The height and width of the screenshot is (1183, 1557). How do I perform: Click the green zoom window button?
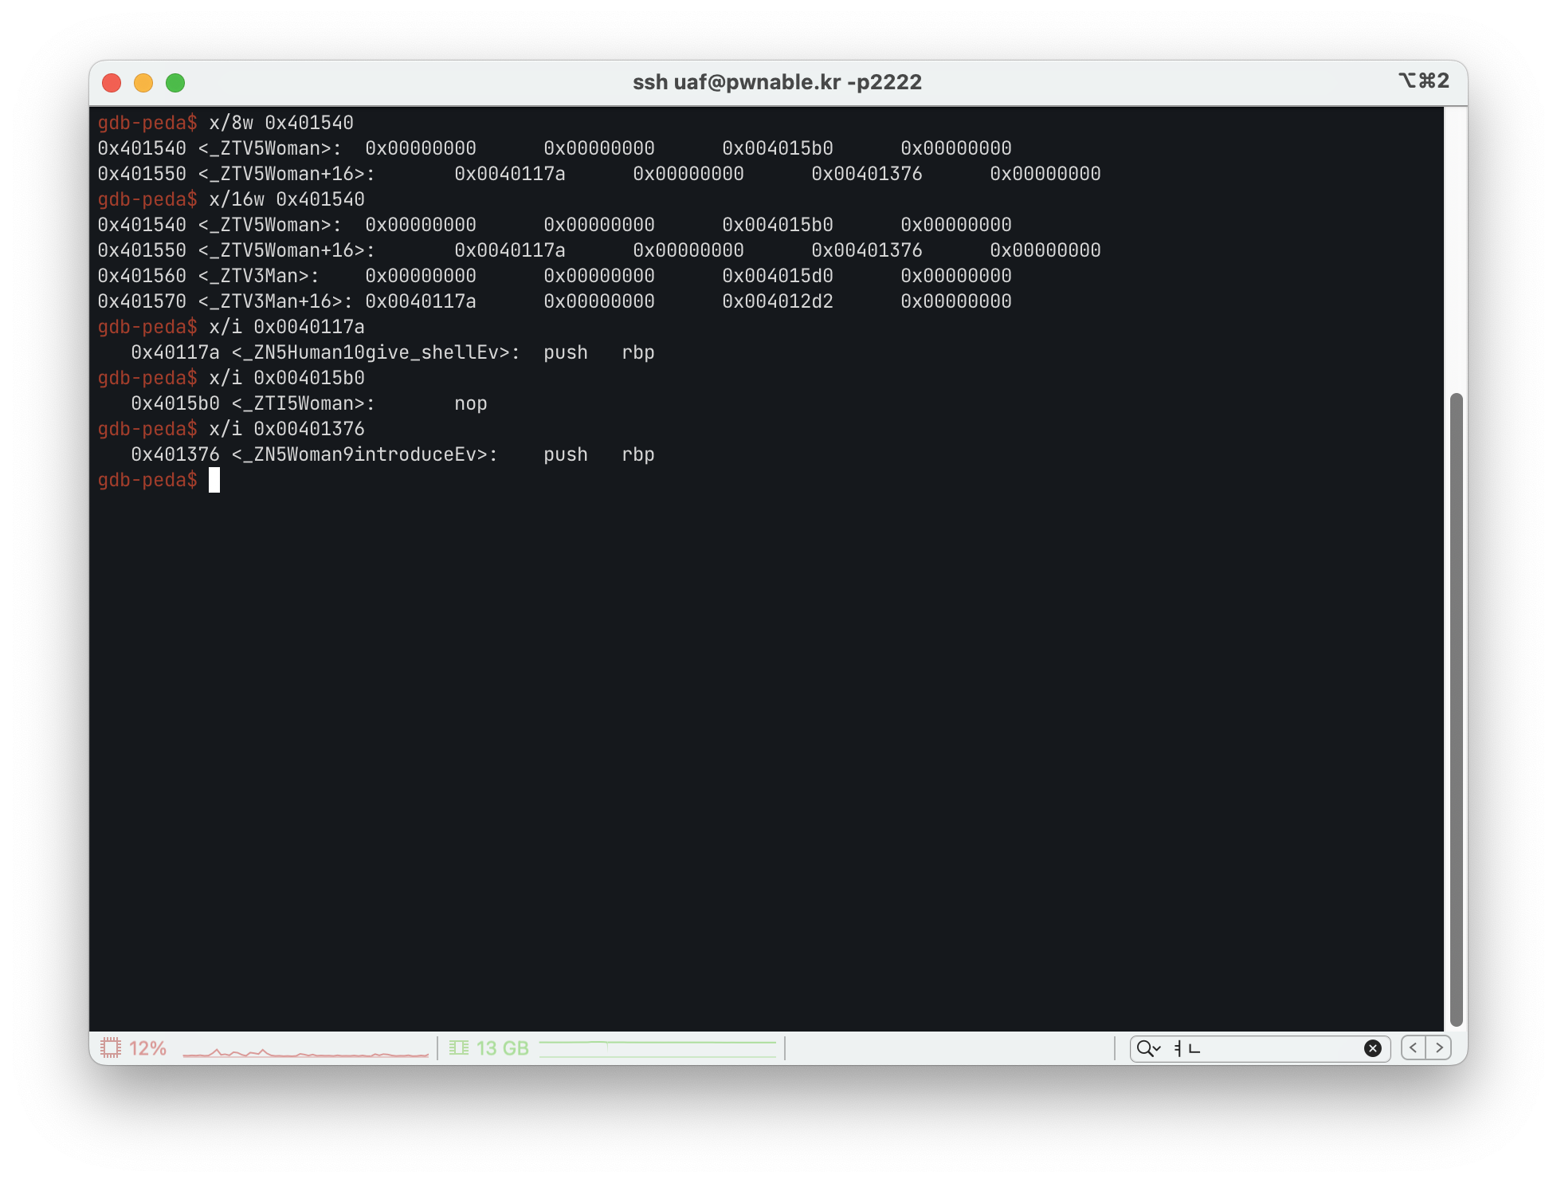click(175, 83)
